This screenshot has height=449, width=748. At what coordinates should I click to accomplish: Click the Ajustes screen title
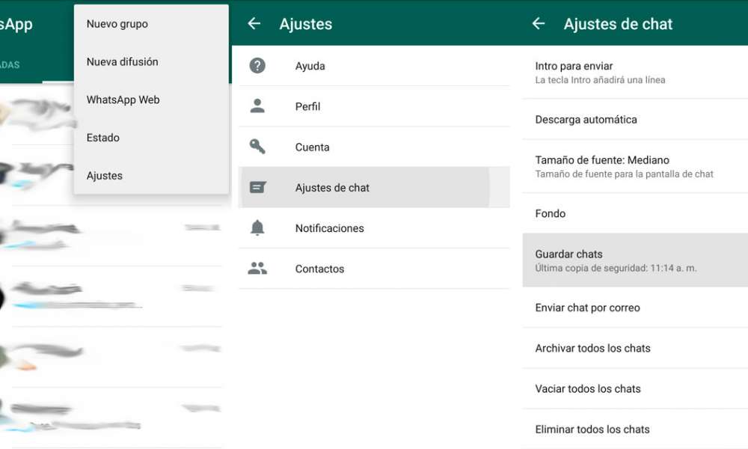tap(306, 24)
